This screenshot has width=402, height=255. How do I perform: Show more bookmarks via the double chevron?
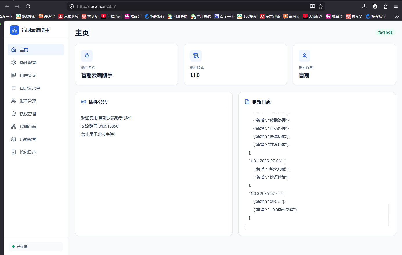tap(397, 16)
